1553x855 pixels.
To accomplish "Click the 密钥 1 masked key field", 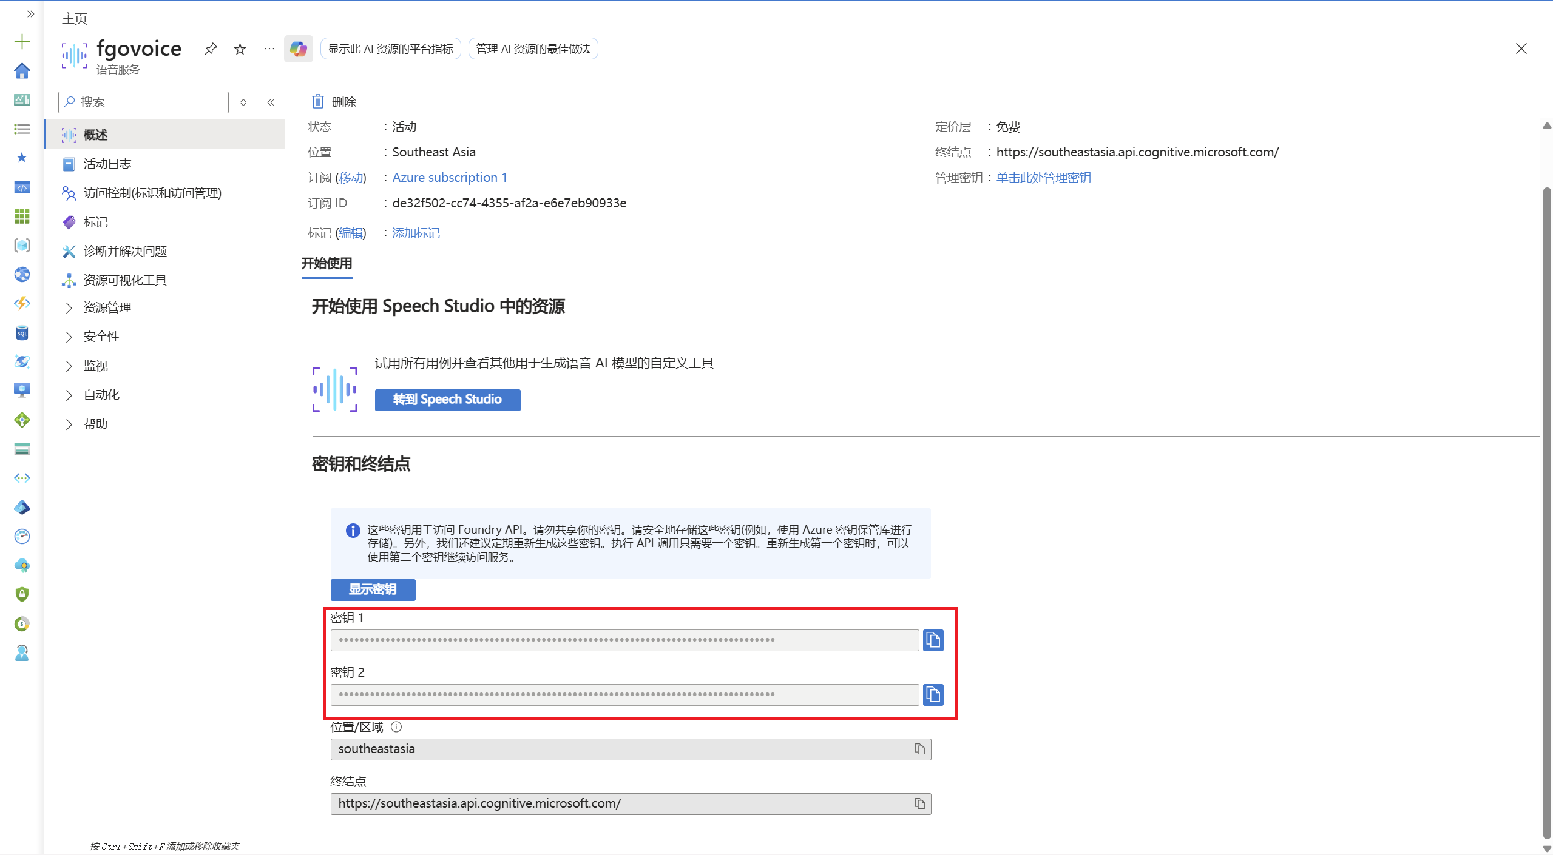I will coord(624,640).
